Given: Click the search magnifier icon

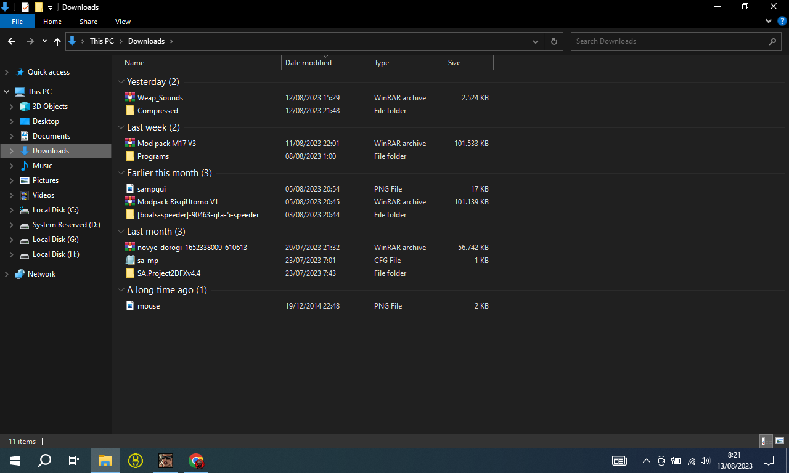Looking at the screenshot, I should [x=772, y=41].
